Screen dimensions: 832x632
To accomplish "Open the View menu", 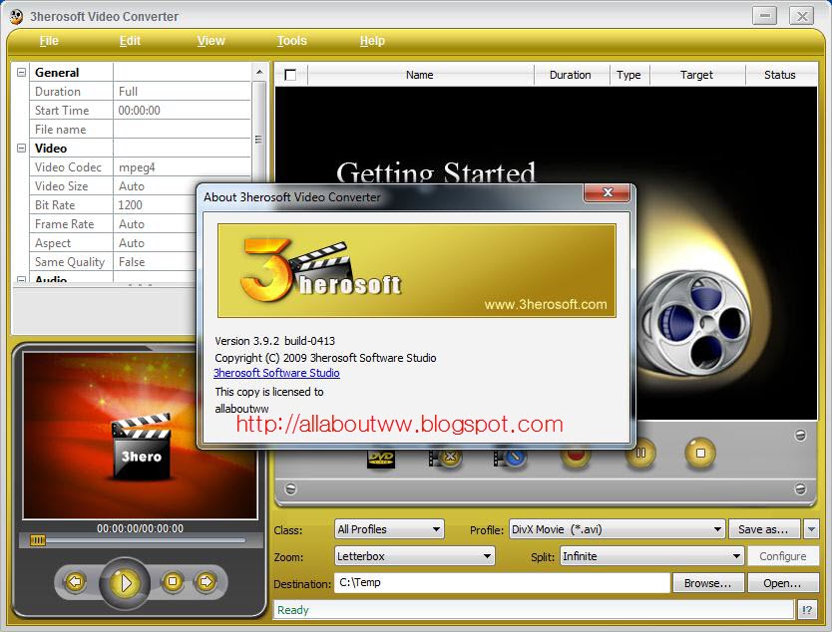I will [210, 40].
